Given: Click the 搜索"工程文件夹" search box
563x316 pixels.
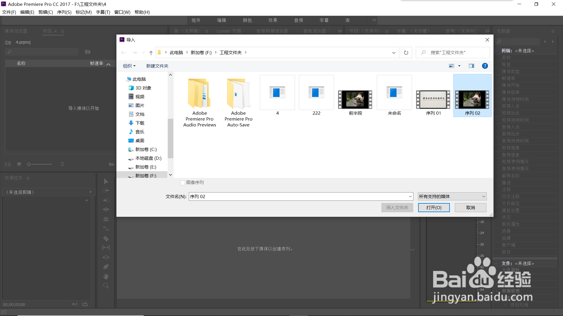Looking at the screenshot, I should click(x=452, y=53).
